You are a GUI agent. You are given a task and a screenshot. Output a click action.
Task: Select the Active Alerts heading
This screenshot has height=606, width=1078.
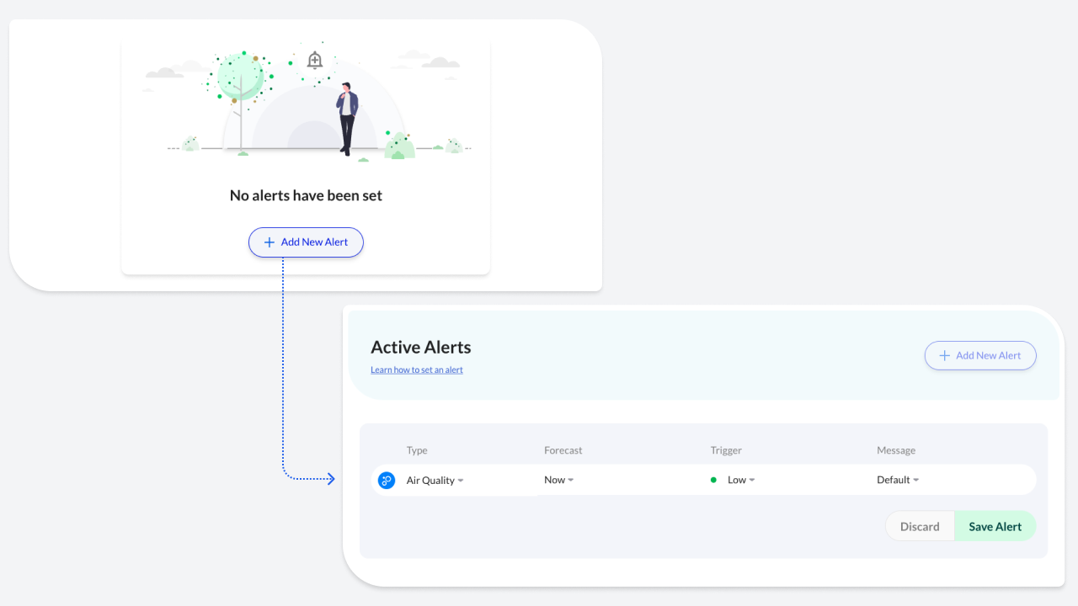click(421, 347)
